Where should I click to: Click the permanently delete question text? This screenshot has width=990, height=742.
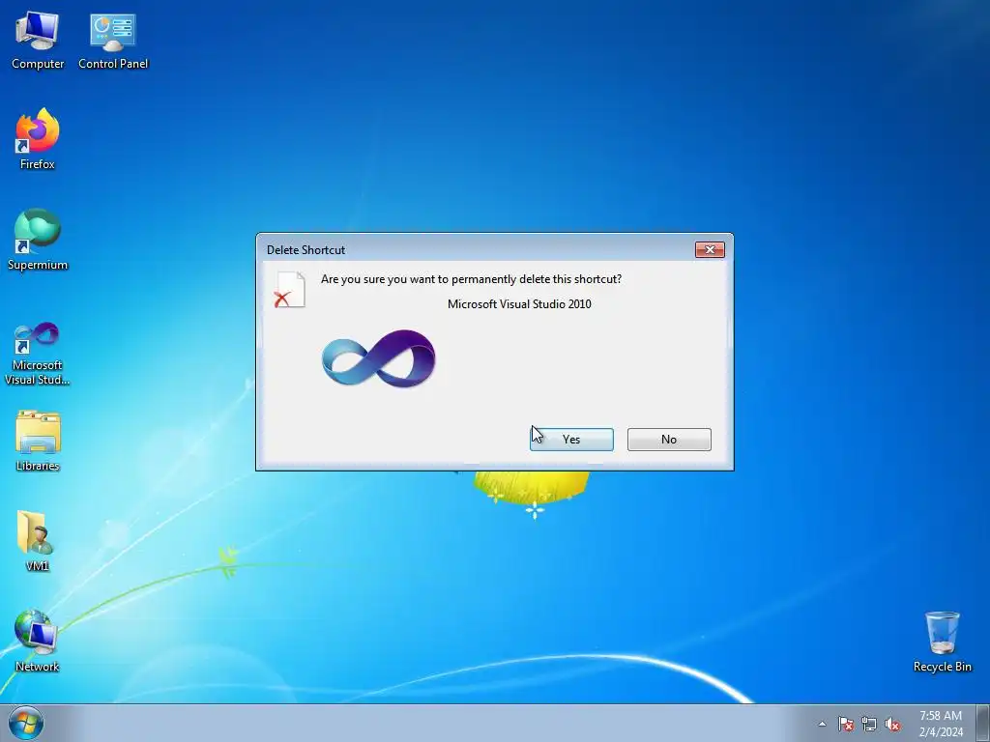point(471,279)
